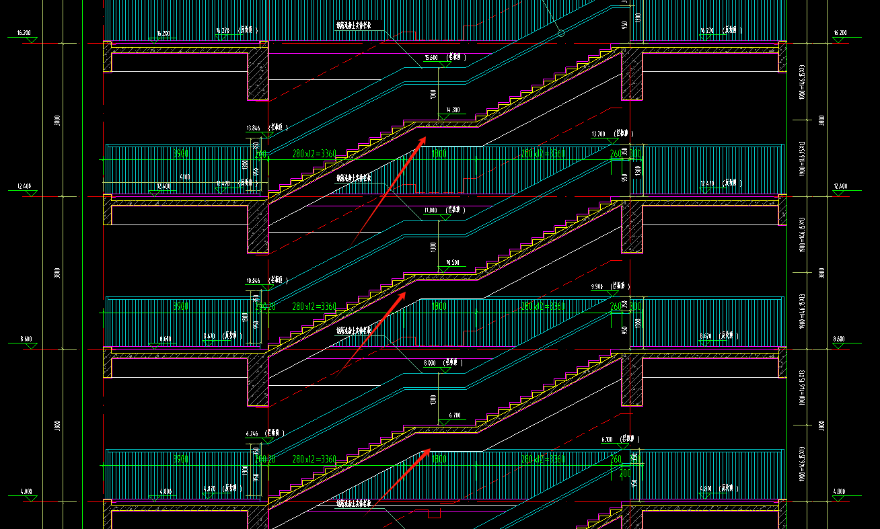The image size is (880, 529).
Task: Select the 14.300 landing elevation label
Action: point(453,110)
